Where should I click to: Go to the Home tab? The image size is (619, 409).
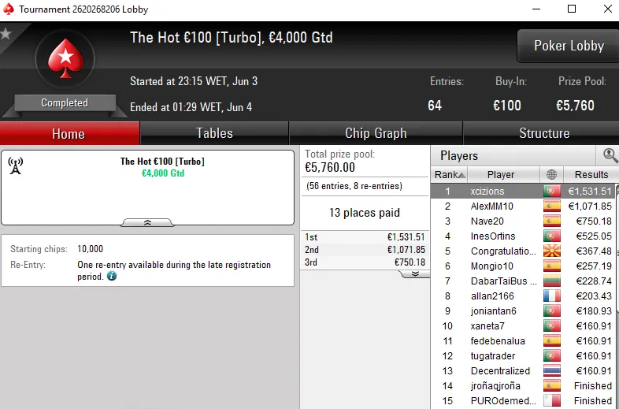coord(69,133)
